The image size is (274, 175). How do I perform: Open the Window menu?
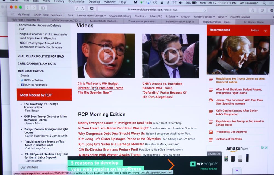click(110, 2)
